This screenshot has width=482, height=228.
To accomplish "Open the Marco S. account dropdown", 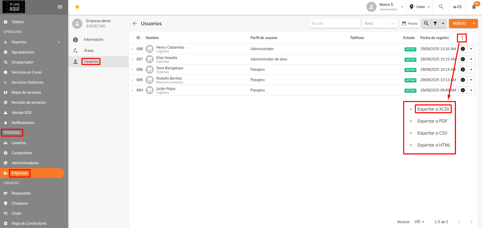I will tap(402, 7).
